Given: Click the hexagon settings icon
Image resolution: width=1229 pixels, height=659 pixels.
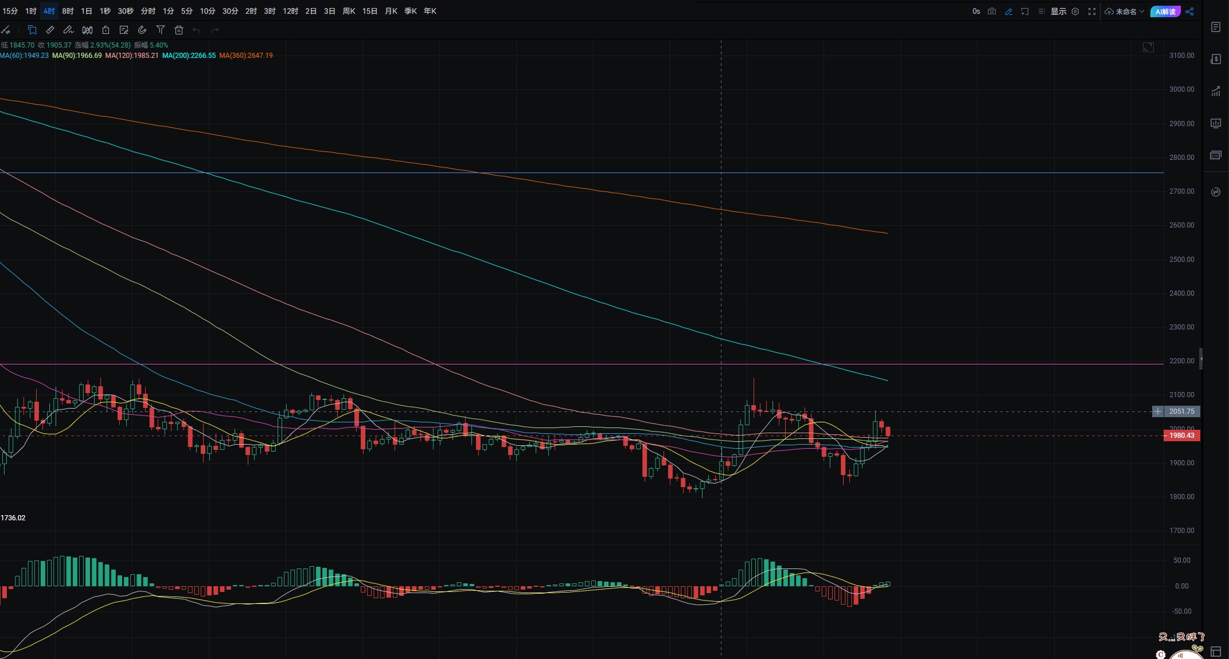Looking at the screenshot, I should (x=1075, y=11).
